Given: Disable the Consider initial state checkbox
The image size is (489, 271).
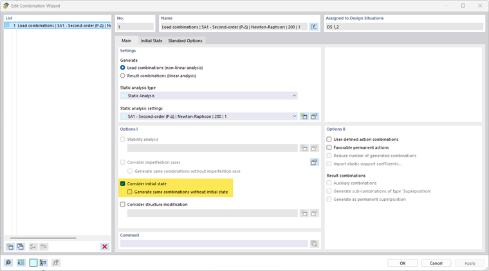Looking at the screenshot, I should click(123, 183).
